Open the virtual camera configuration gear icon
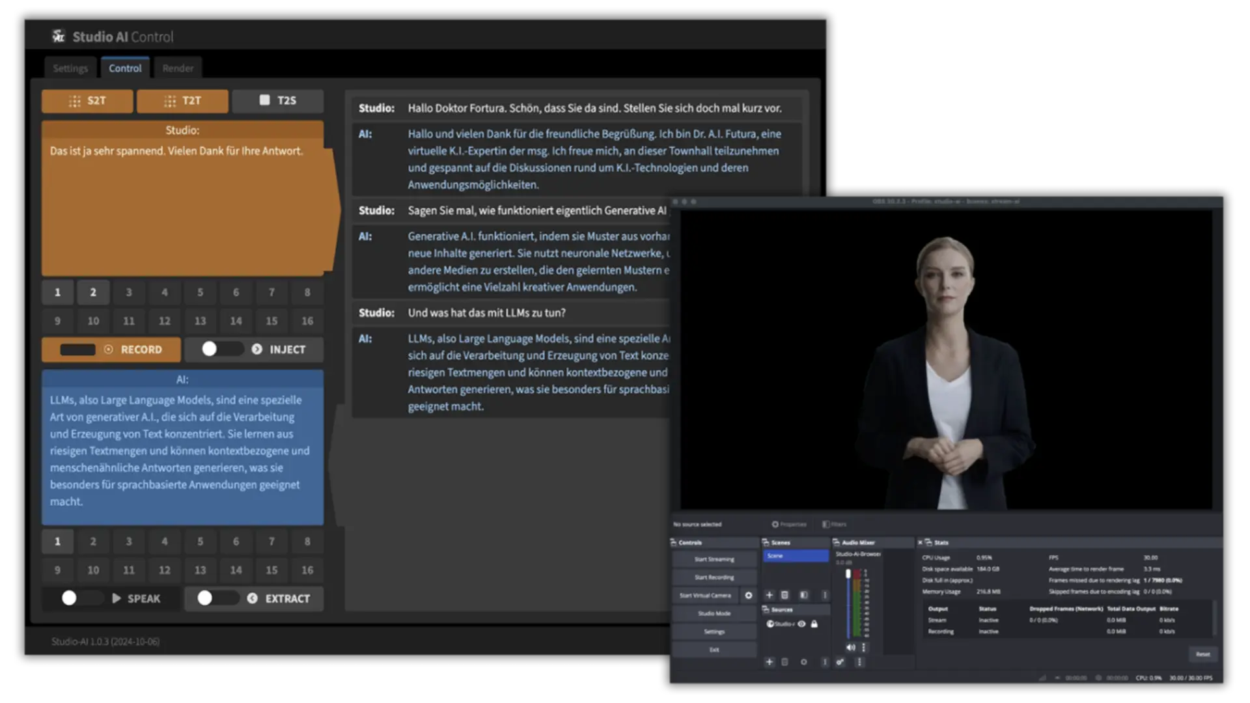The height and width of the screenshot is (703, 1250). tap(749, 596)
